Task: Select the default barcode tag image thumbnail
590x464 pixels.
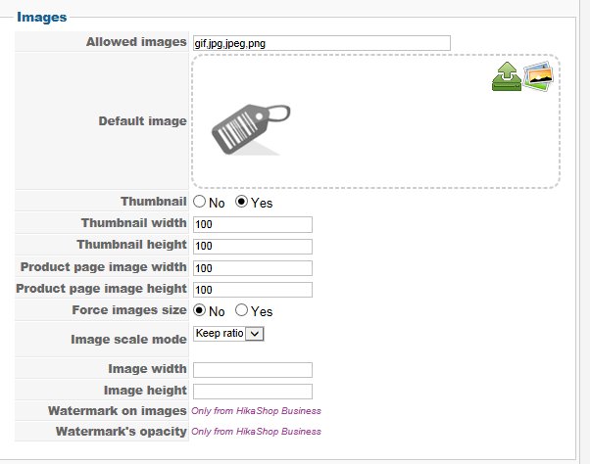Action: 251,129
